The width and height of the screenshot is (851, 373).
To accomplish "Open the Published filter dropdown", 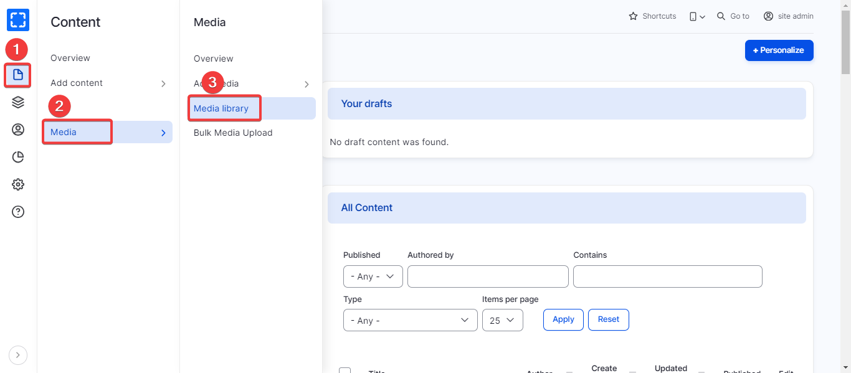I will [x=373, y=276].
